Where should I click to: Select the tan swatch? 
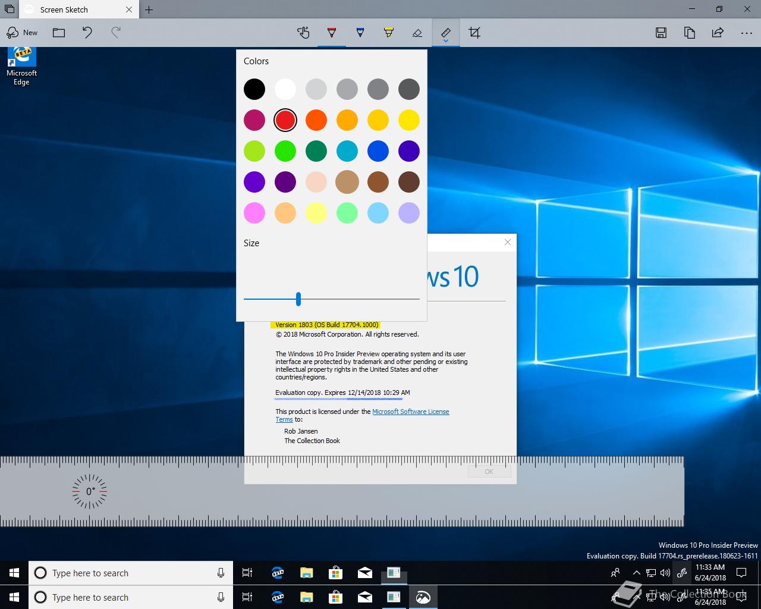coord(347,182)
